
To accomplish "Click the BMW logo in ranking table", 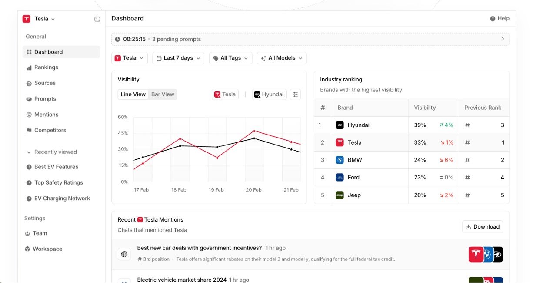I will tap(340, 160).
